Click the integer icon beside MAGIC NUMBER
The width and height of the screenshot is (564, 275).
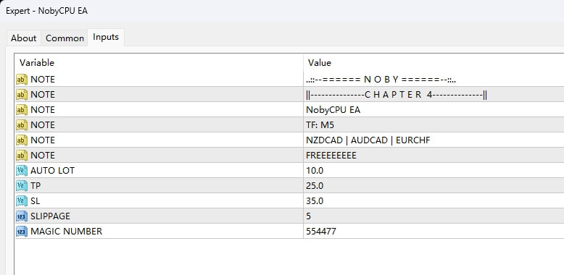coord(22,231)
